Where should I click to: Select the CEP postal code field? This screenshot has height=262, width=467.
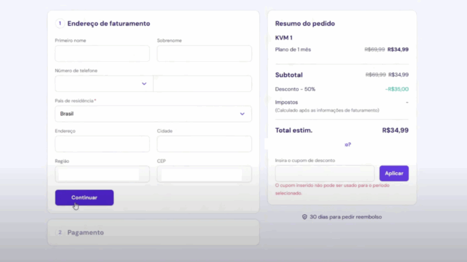[x=204, y=174]
